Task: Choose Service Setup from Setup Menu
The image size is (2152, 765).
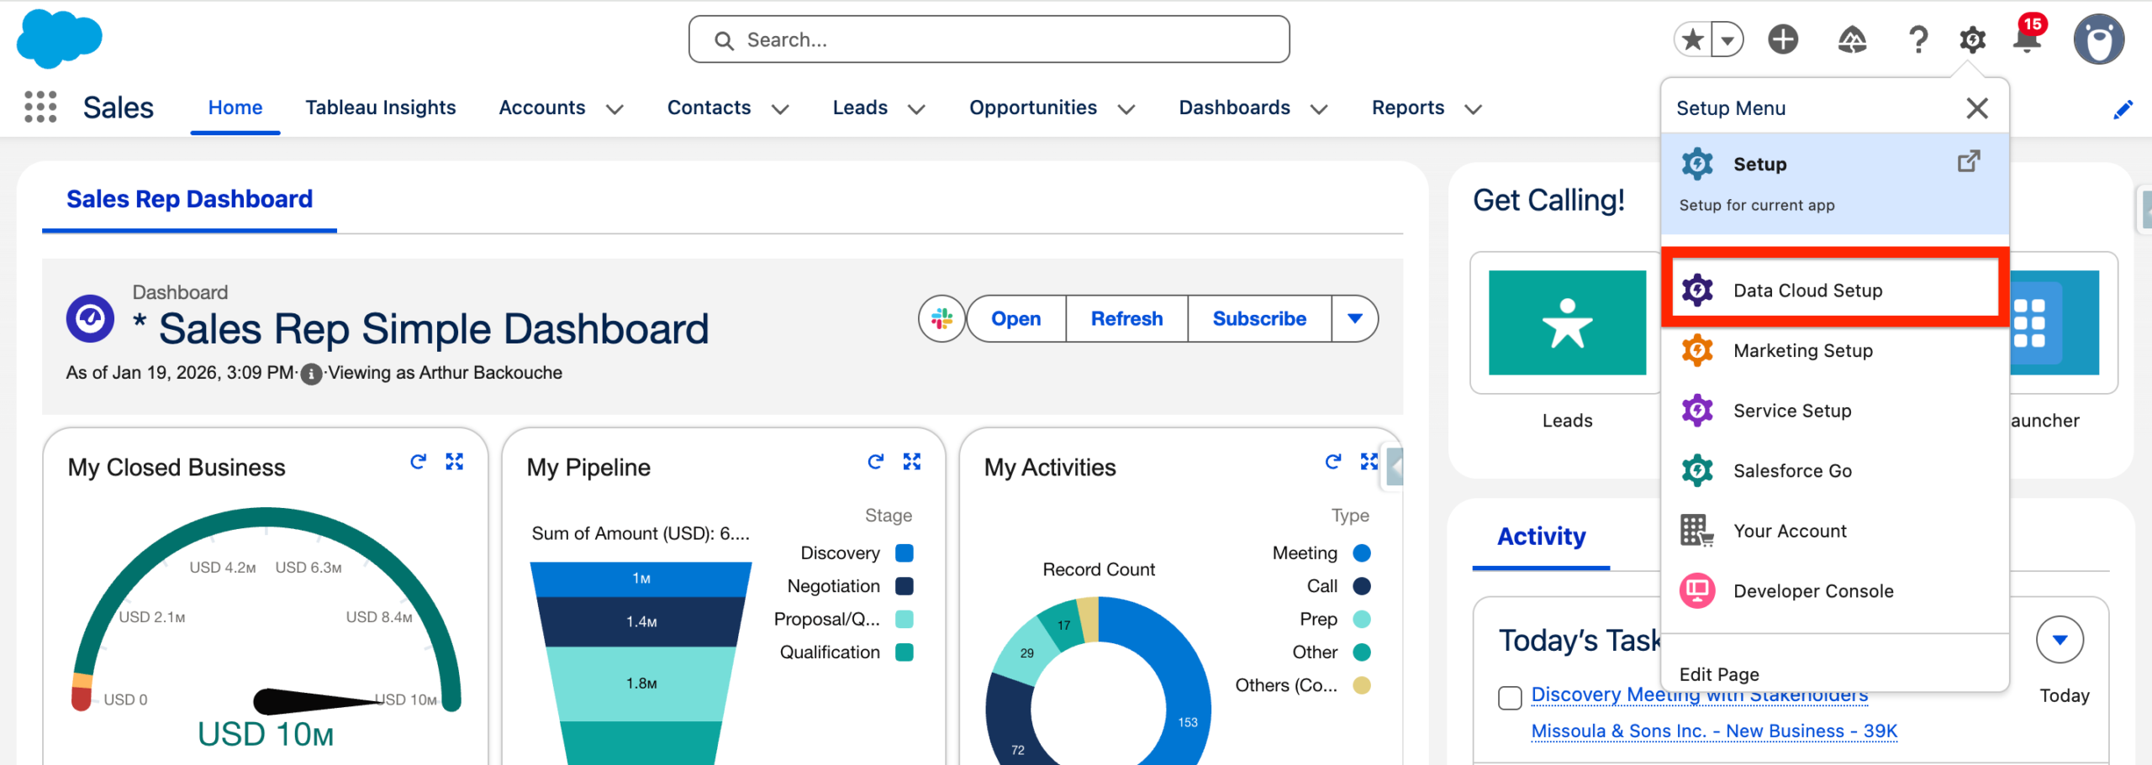Action: 1835,411
